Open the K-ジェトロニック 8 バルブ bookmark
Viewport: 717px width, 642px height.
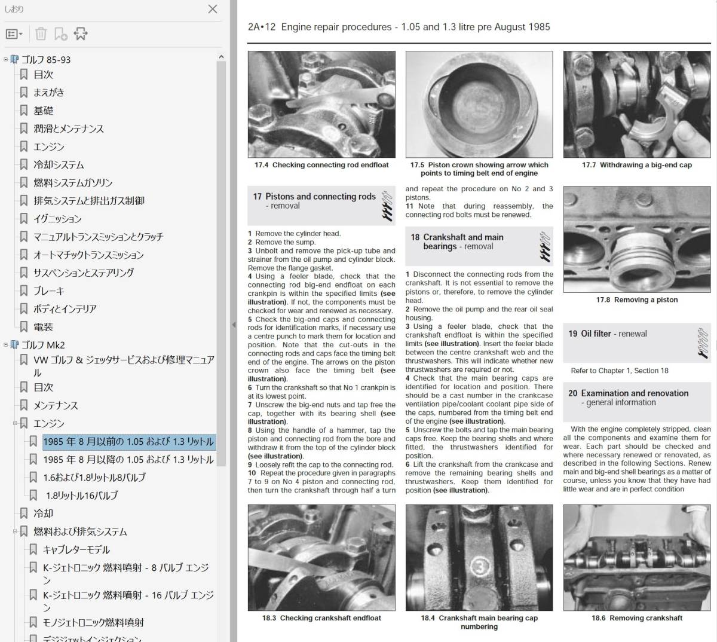pos(126,573)
